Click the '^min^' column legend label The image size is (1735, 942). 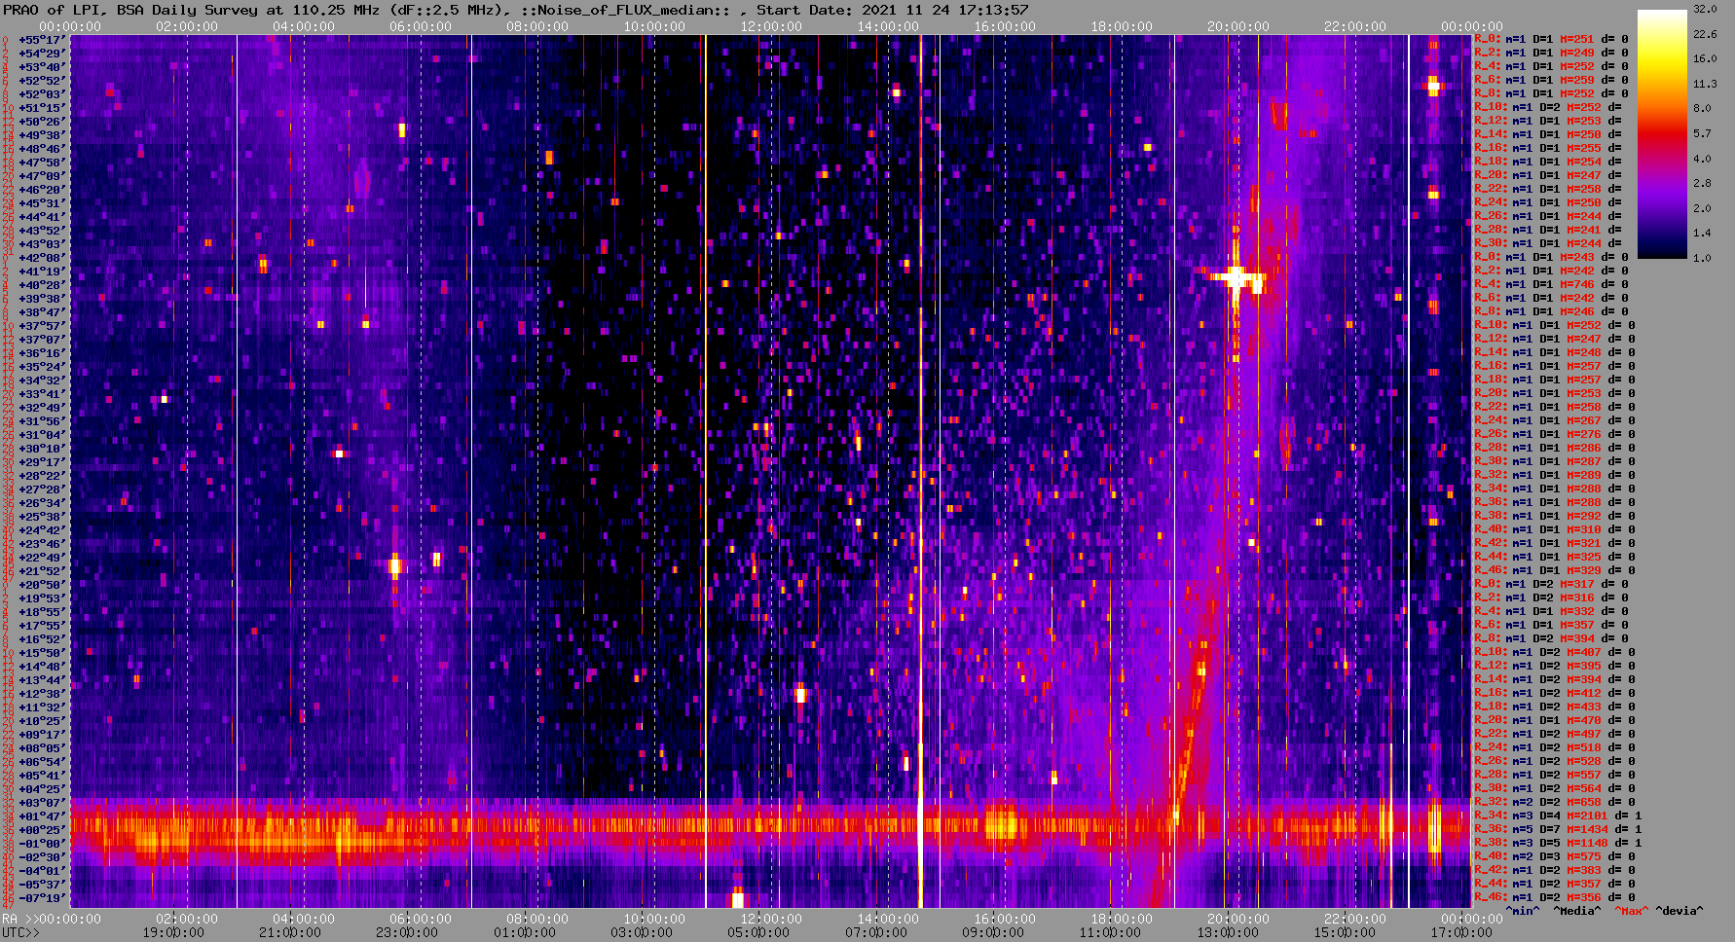pos(1523,911)
